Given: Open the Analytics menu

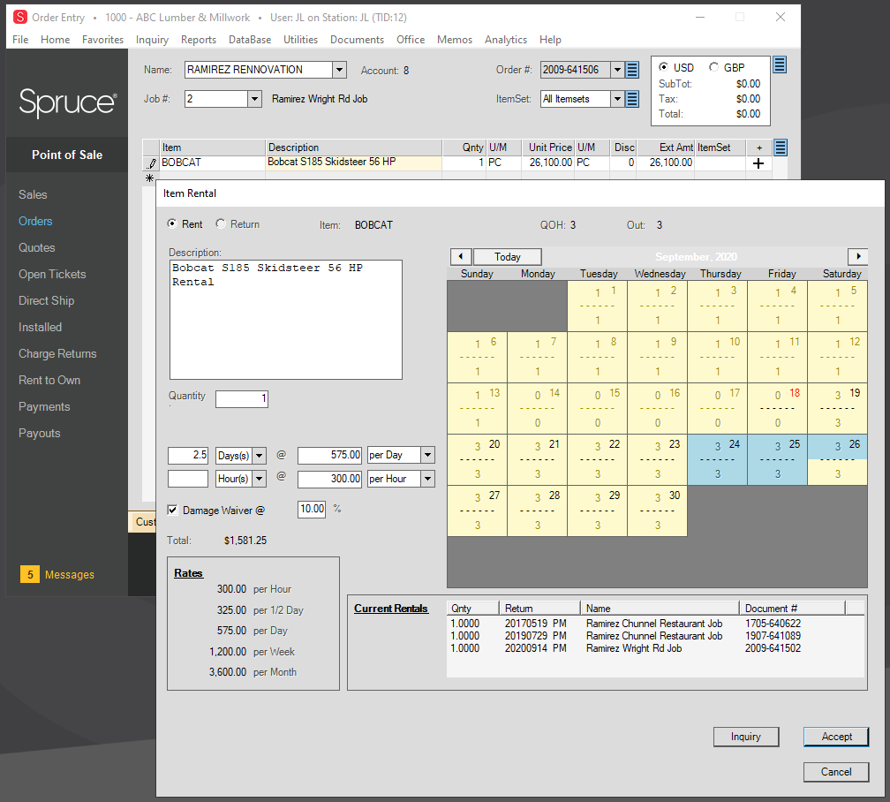Looking at the screenshot, I should (x=506, y=40).
